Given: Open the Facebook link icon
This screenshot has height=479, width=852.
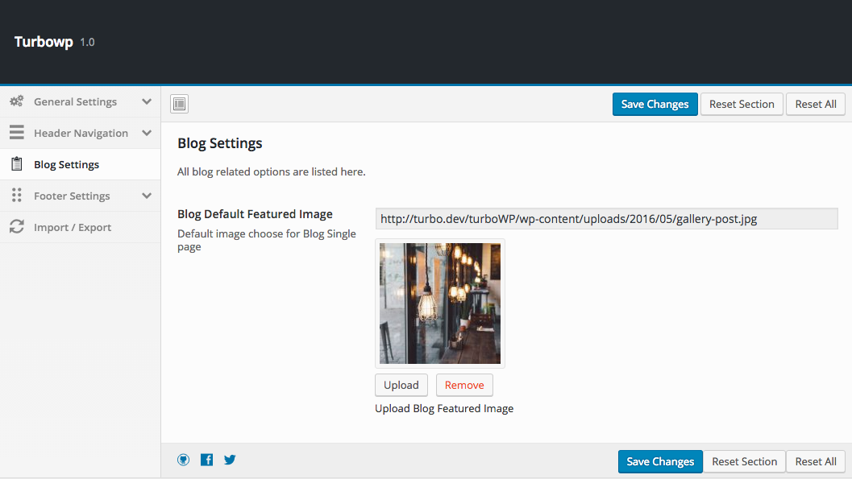Looking at the screenshot, I should [x=207, y=460].
